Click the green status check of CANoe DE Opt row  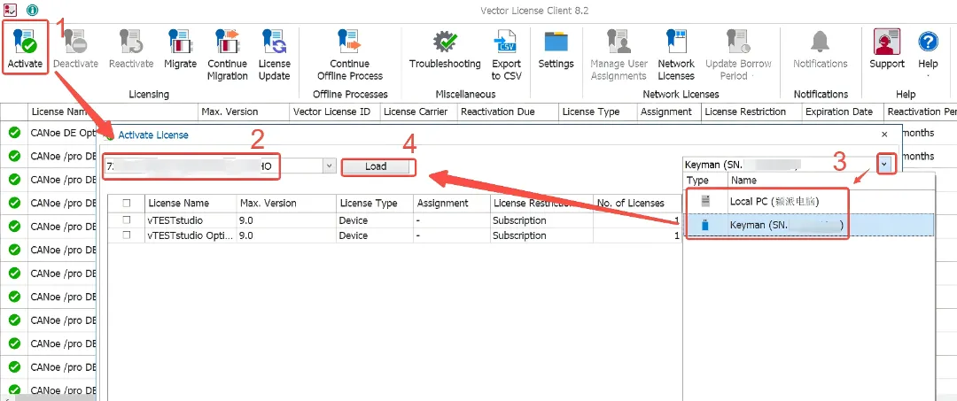15,133
